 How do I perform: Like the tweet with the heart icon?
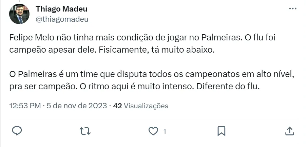pos(154,131)
